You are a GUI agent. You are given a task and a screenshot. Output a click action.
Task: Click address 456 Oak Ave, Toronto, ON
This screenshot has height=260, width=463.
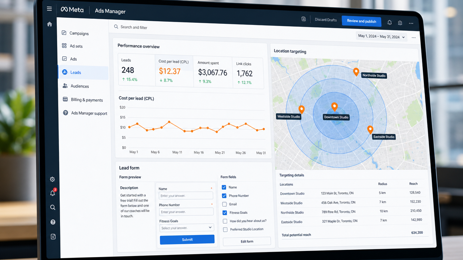point(339,203)
